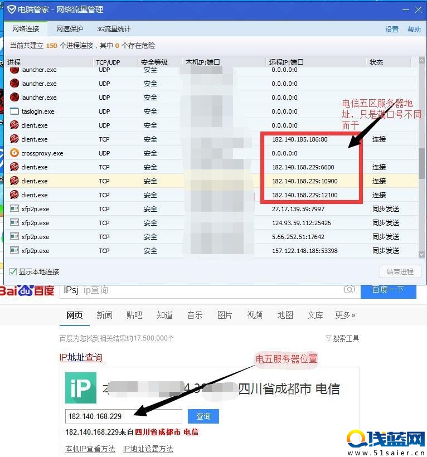Image resolution: width=427 pixels, height=457 pixels.
Task: Select the 27.17.139.59:7997 remote address
Action: click(x=298, y=209)
